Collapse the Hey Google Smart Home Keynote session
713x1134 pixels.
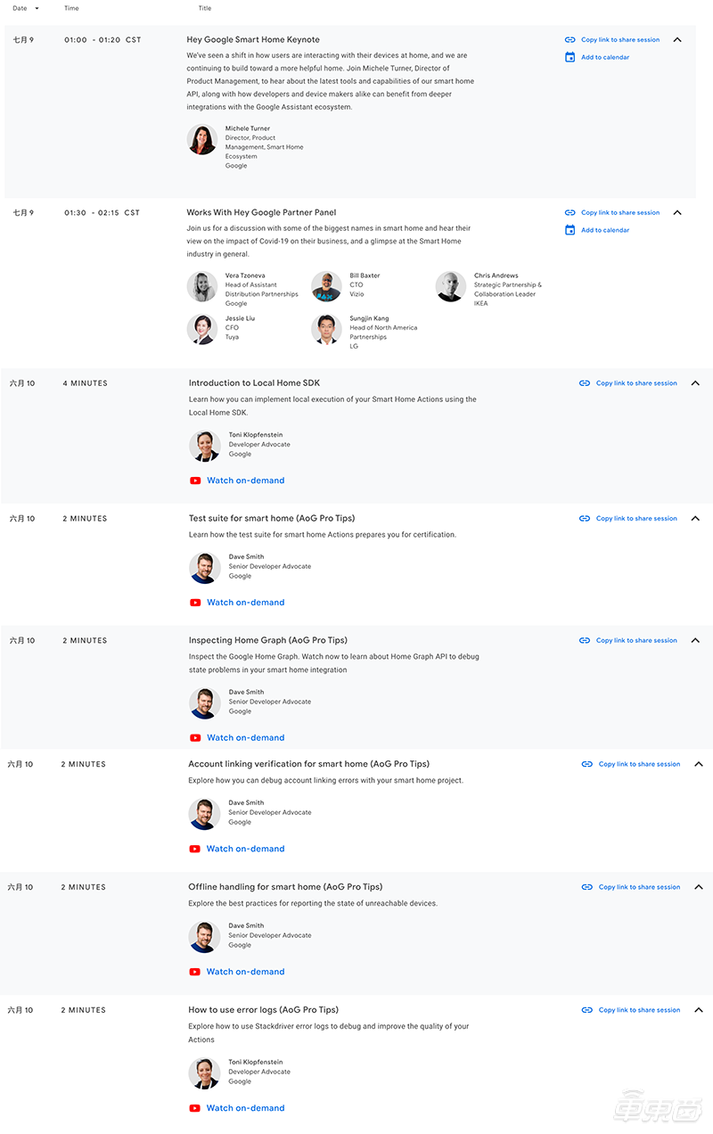(x=677, y=40)
